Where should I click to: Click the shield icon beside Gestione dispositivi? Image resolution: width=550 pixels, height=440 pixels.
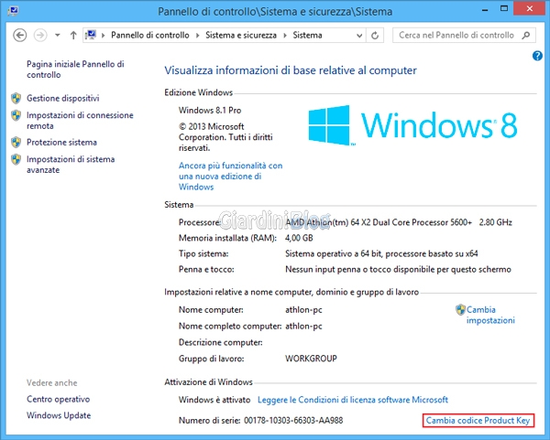(16, 99)
